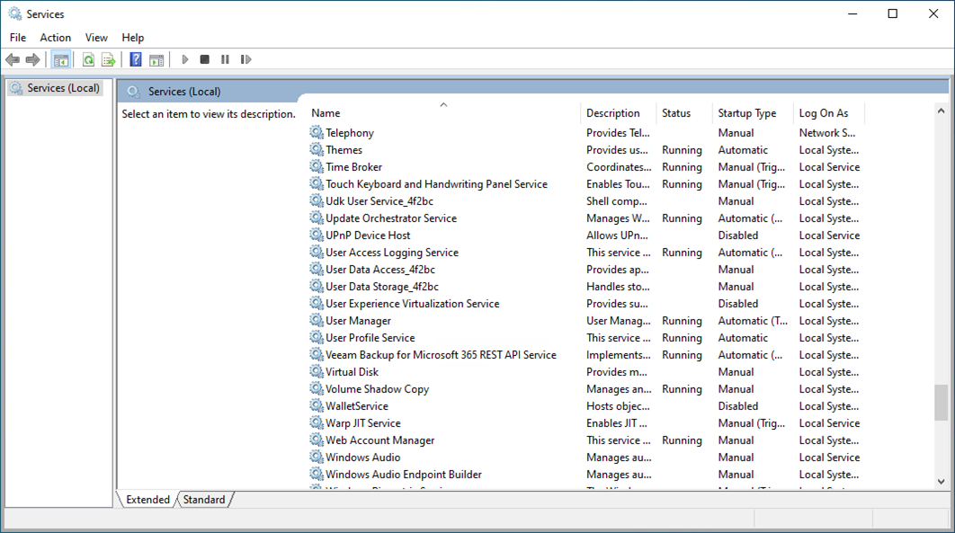Click the Pause Service icon
The image size is (955, 533).
[226, 59]
